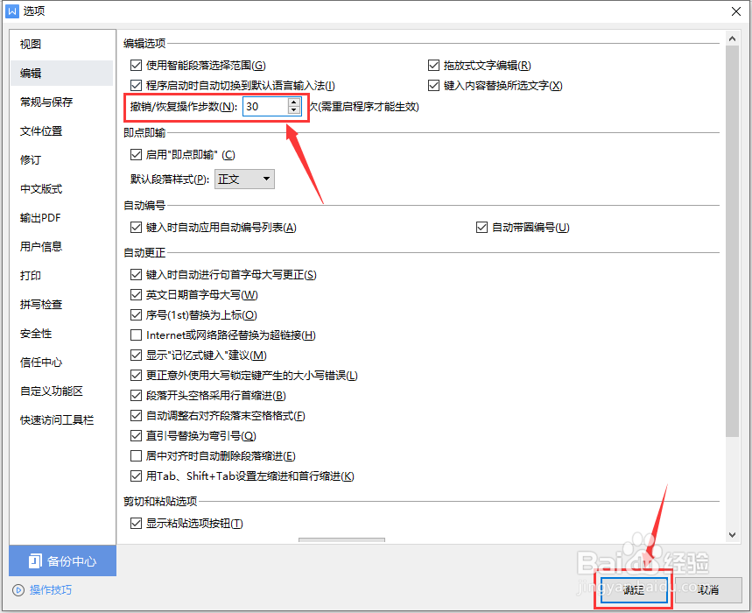Toggle 显示"记忆式键入"建议 checkbox
Viewport: 752px width, 613px height.
(x=137, y=355)
